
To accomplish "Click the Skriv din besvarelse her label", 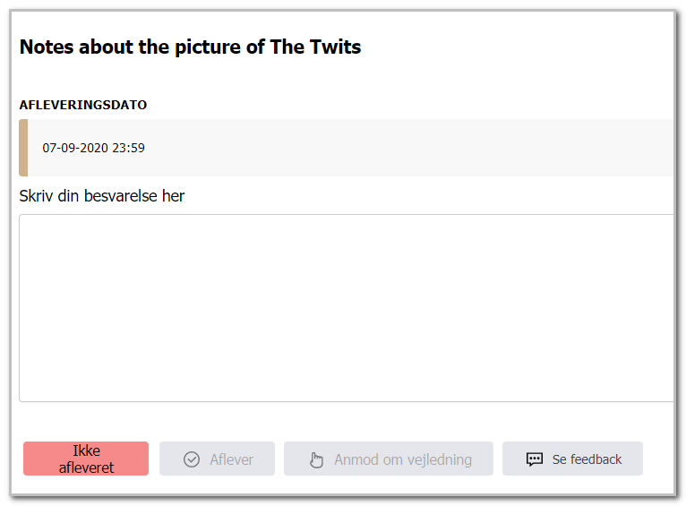I will (101, 196).
